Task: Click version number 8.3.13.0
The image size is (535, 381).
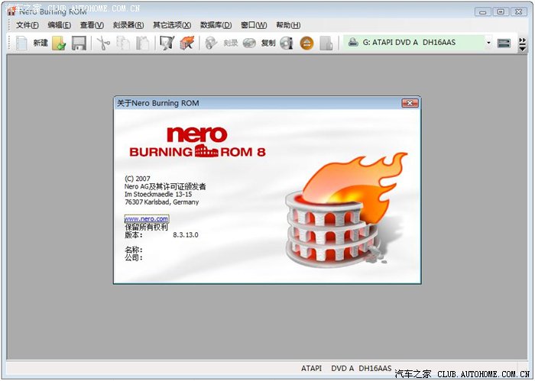Action: (x=186, y=235)
